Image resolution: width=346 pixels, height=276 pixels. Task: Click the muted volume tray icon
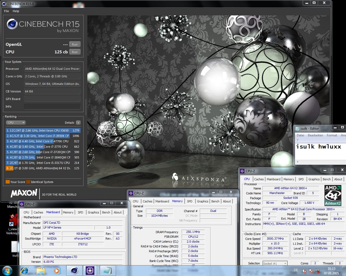coord(304,271)
